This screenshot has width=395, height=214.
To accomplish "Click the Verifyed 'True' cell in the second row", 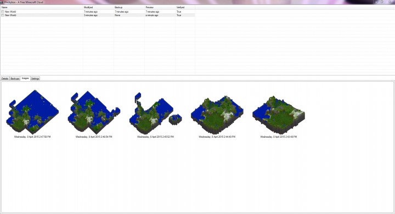I will coord(179,15).
